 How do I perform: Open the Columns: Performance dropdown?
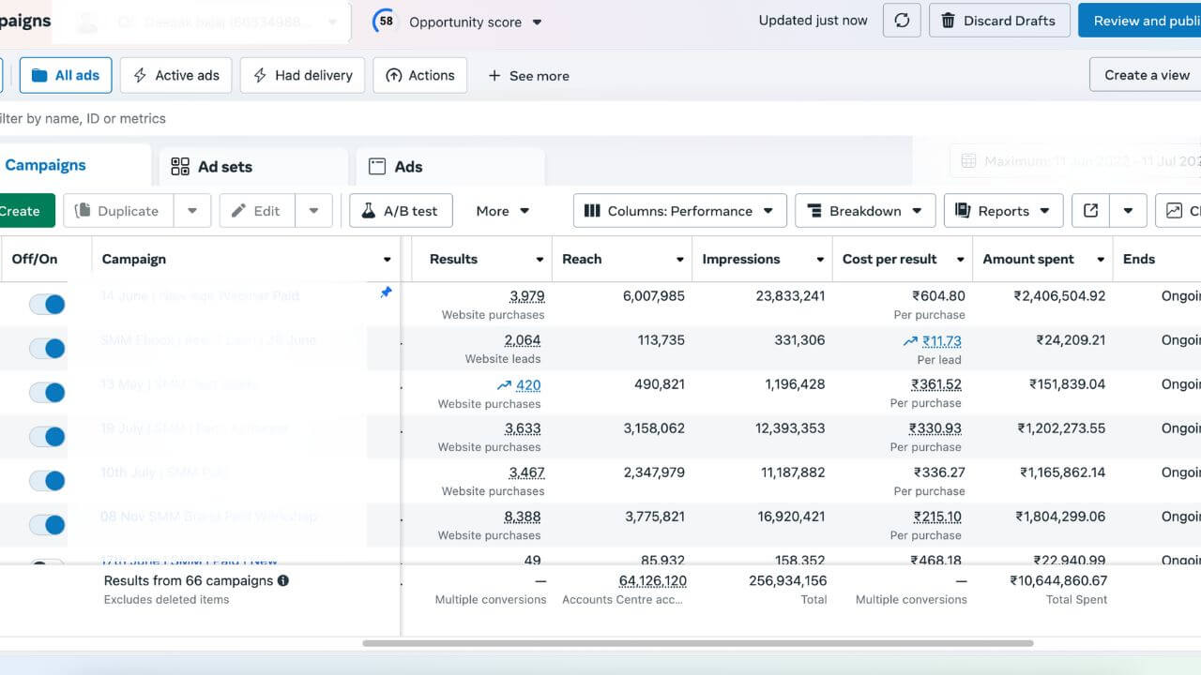(x=679, y=211)
